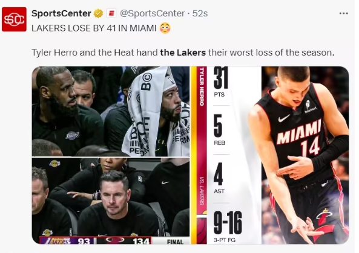This screenshot has height=253, width=359.
Task: Click the flushed face emoji
Action: tap(165, 28)
